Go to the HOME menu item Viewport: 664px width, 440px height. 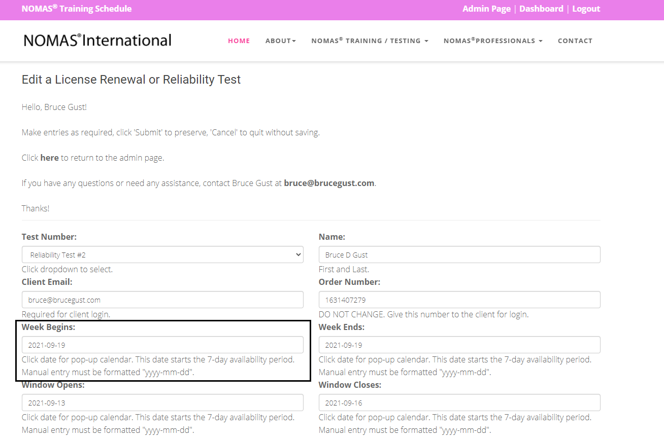pos(239,41)
